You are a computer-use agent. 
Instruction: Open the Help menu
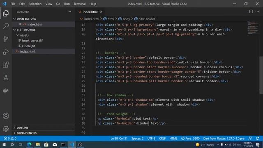coord(93,4)
